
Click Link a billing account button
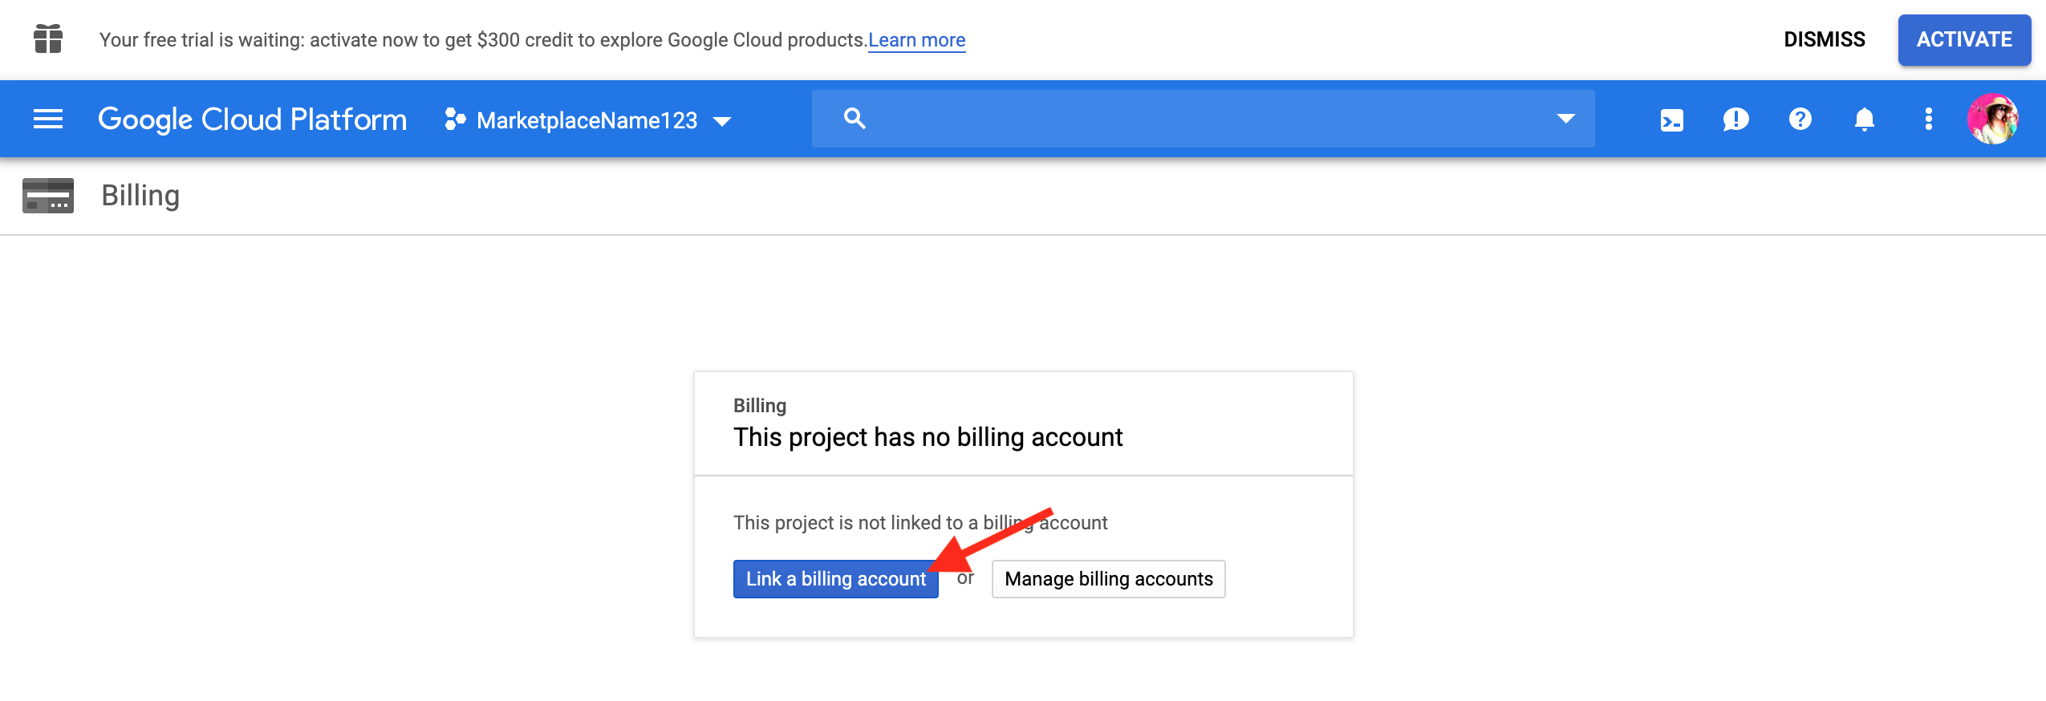click(835, 579)
